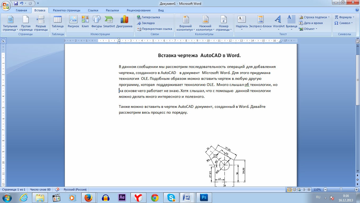Image resolution: width=360 pixels, height=203 pixels.
Task: Switch to Web Layout view
Action: [x=299, y=190]
